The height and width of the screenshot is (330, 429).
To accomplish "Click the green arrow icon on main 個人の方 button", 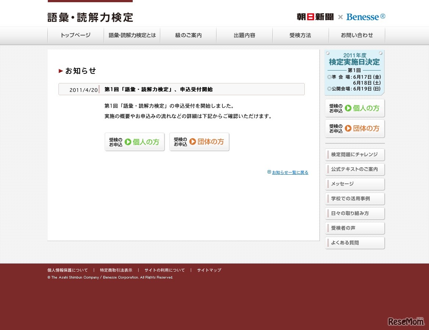I will click(128, 142).
